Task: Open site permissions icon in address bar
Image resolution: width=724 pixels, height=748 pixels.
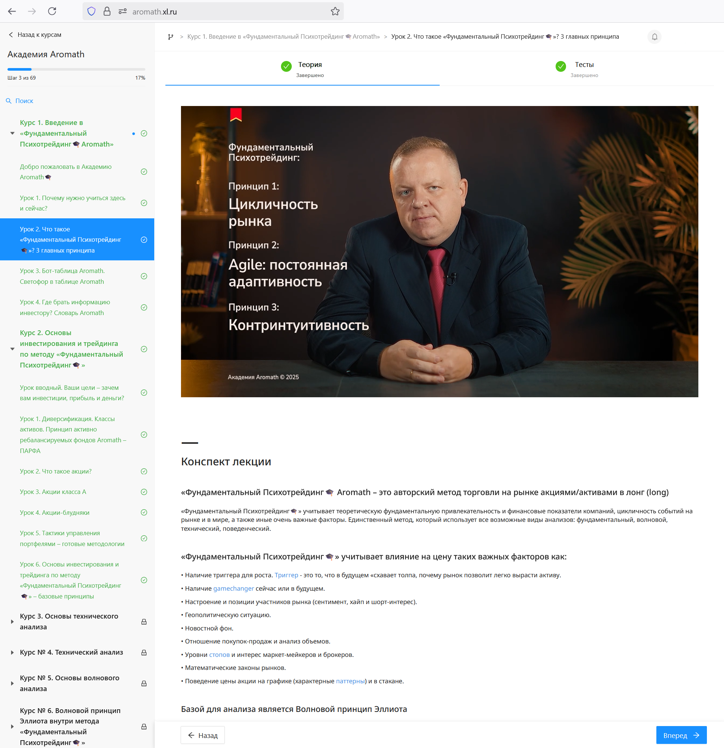Action: pos(122,12)
